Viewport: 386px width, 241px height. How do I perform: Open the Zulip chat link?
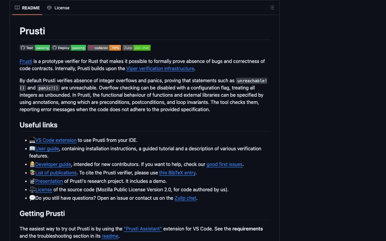(185, 198)
